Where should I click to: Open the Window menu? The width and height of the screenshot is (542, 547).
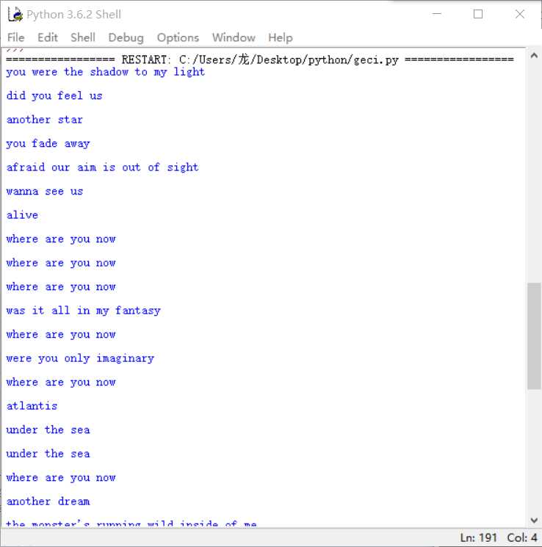(x=234, y=37)
